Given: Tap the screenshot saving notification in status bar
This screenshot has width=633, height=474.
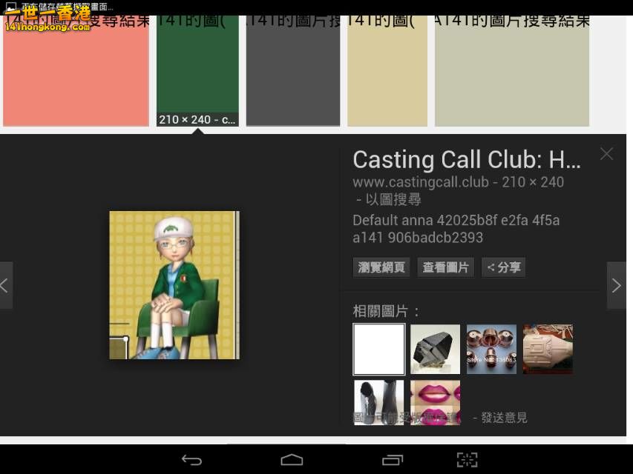Looking at the screenshot, I should (x=59, y=7).
